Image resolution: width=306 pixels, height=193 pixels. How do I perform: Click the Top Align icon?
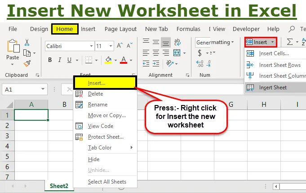[146, 42]
